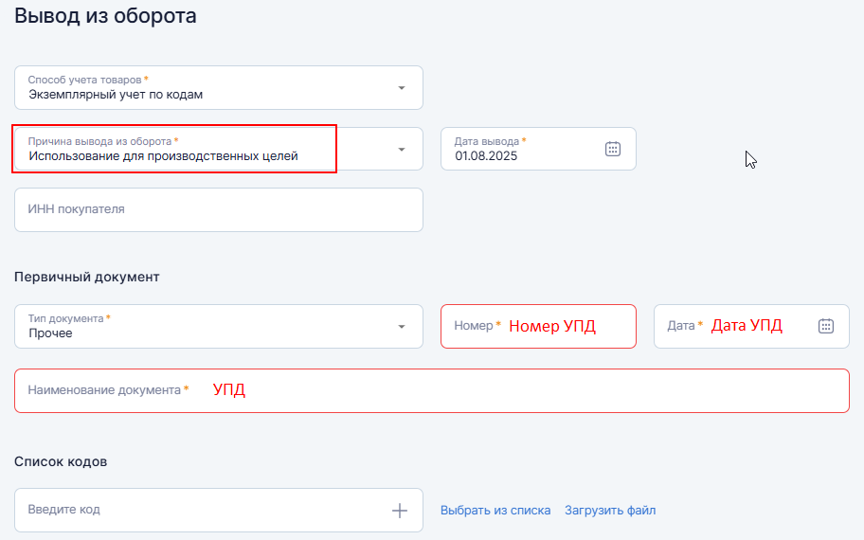Click the Вывод из оборота page heading
Image resolution: width=864 pixels, height=540 pixels.
pyautogui.click(x=105, y=16)
